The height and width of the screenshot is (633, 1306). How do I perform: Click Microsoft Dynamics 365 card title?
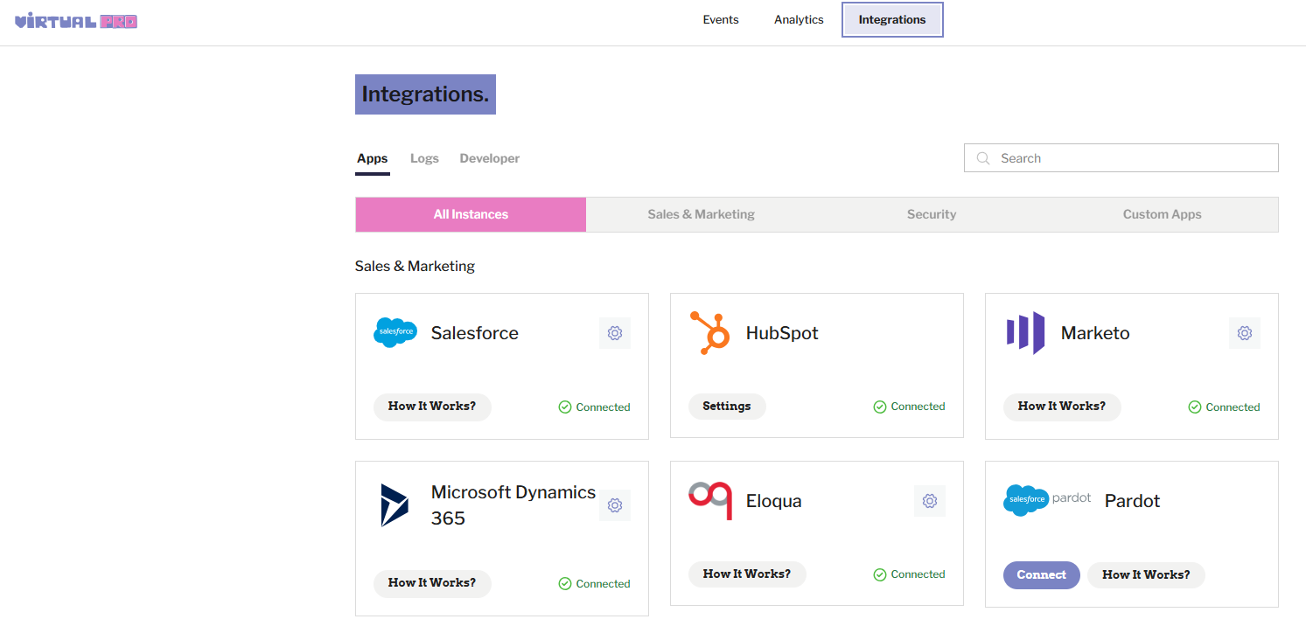pyautogui.click(x=513, y=505)
